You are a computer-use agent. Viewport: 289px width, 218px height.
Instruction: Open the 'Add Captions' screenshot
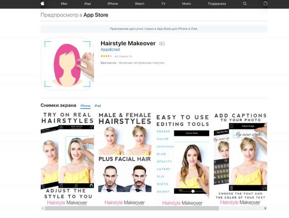pos(240,159)
